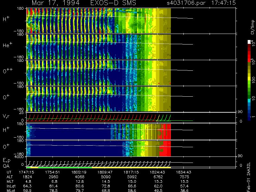Image resolution: width=256 pixels, height=192 pixels.
Task: Click the 'InLat' row label
Action: 11,186
